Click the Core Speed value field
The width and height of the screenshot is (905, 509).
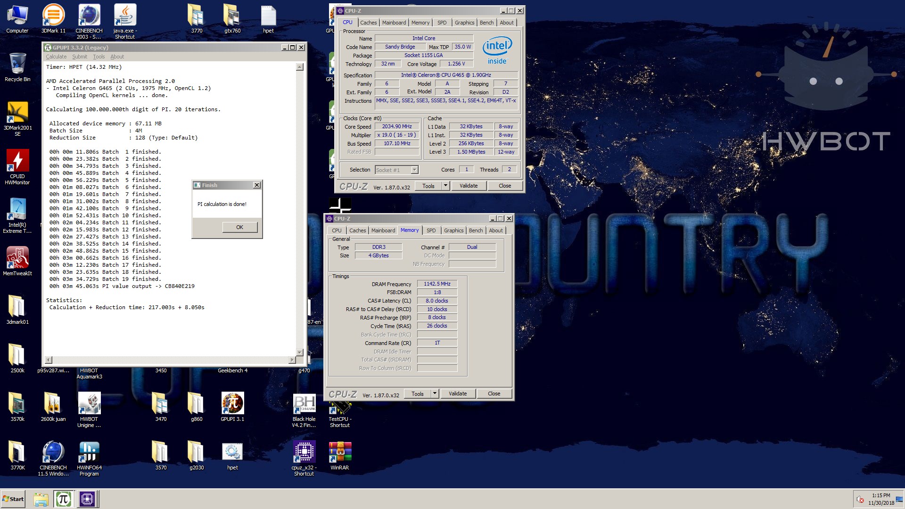tap(397, 126)
